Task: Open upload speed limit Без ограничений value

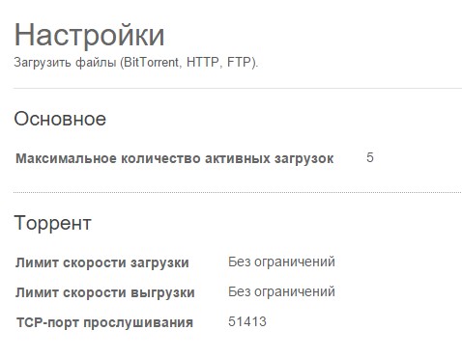Action: (281, 291)
